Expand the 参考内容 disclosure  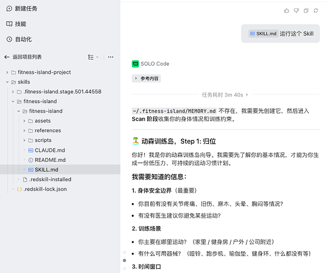146,78
